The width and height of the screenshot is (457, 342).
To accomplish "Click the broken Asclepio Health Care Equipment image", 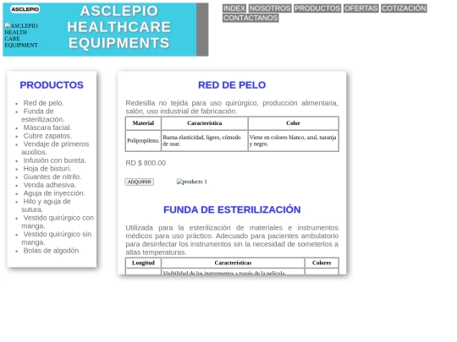I will click(21, 35).
